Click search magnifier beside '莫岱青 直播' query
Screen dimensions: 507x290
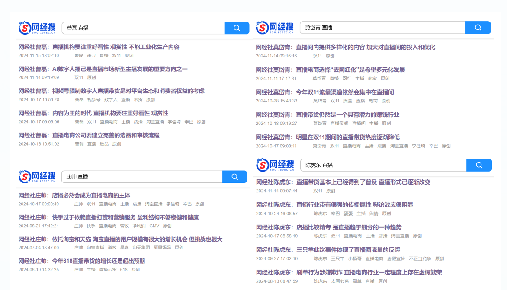478,28
